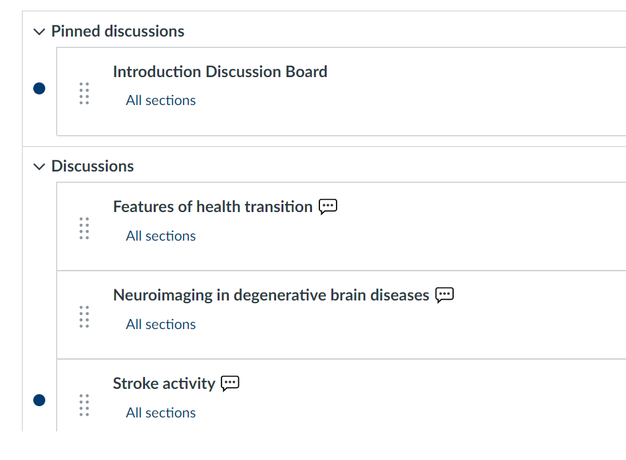Click the drag handle on the Stroke activity row
The height and width of the screenshot is (460, 626).
(x=84, y=405)
